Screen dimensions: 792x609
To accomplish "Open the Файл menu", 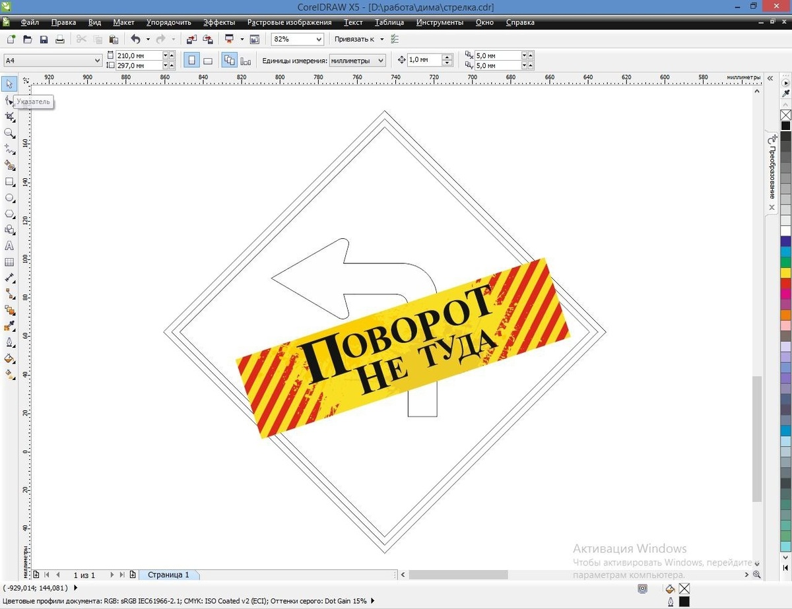I will pos(30,22).
